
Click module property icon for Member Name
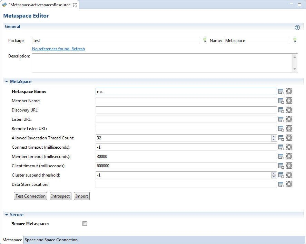click(281, 101)
